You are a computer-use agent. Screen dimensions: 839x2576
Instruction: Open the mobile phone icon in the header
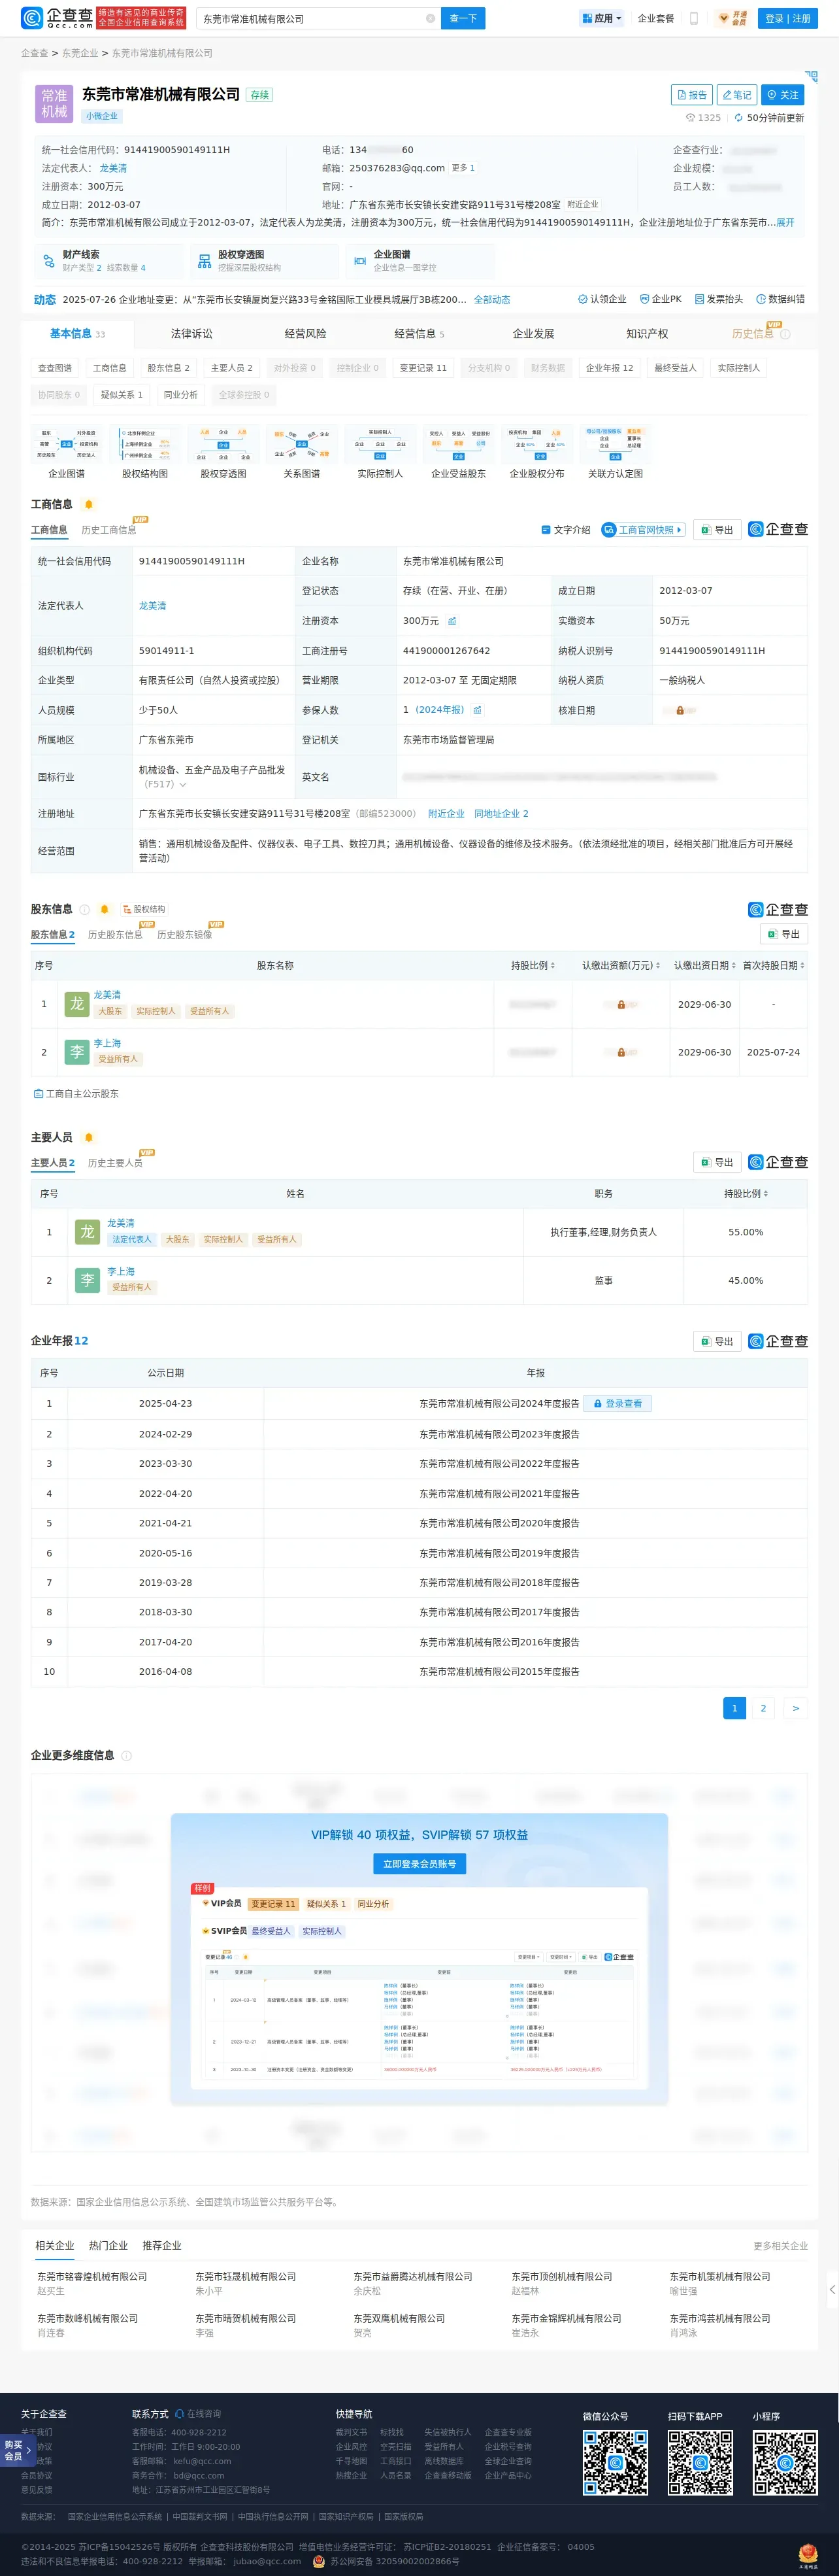pyautogui.click(x=694, y=18)
